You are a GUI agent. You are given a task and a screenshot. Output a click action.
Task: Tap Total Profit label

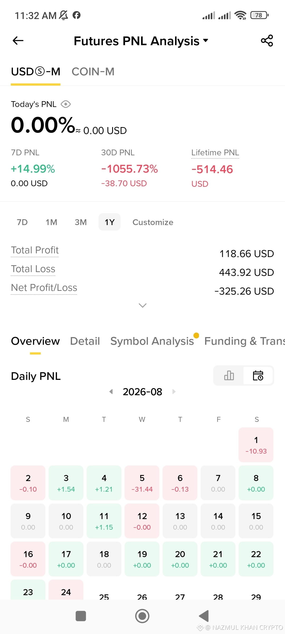(35, 250)
